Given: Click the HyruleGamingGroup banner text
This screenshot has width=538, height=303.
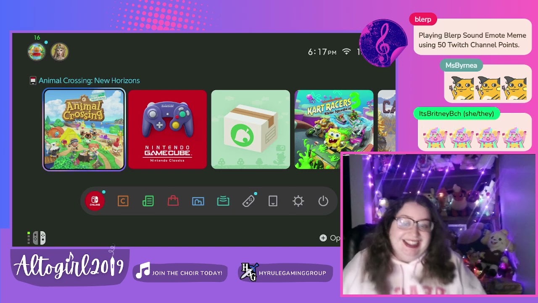Looking at the screenshot, I should coord(293,273).
